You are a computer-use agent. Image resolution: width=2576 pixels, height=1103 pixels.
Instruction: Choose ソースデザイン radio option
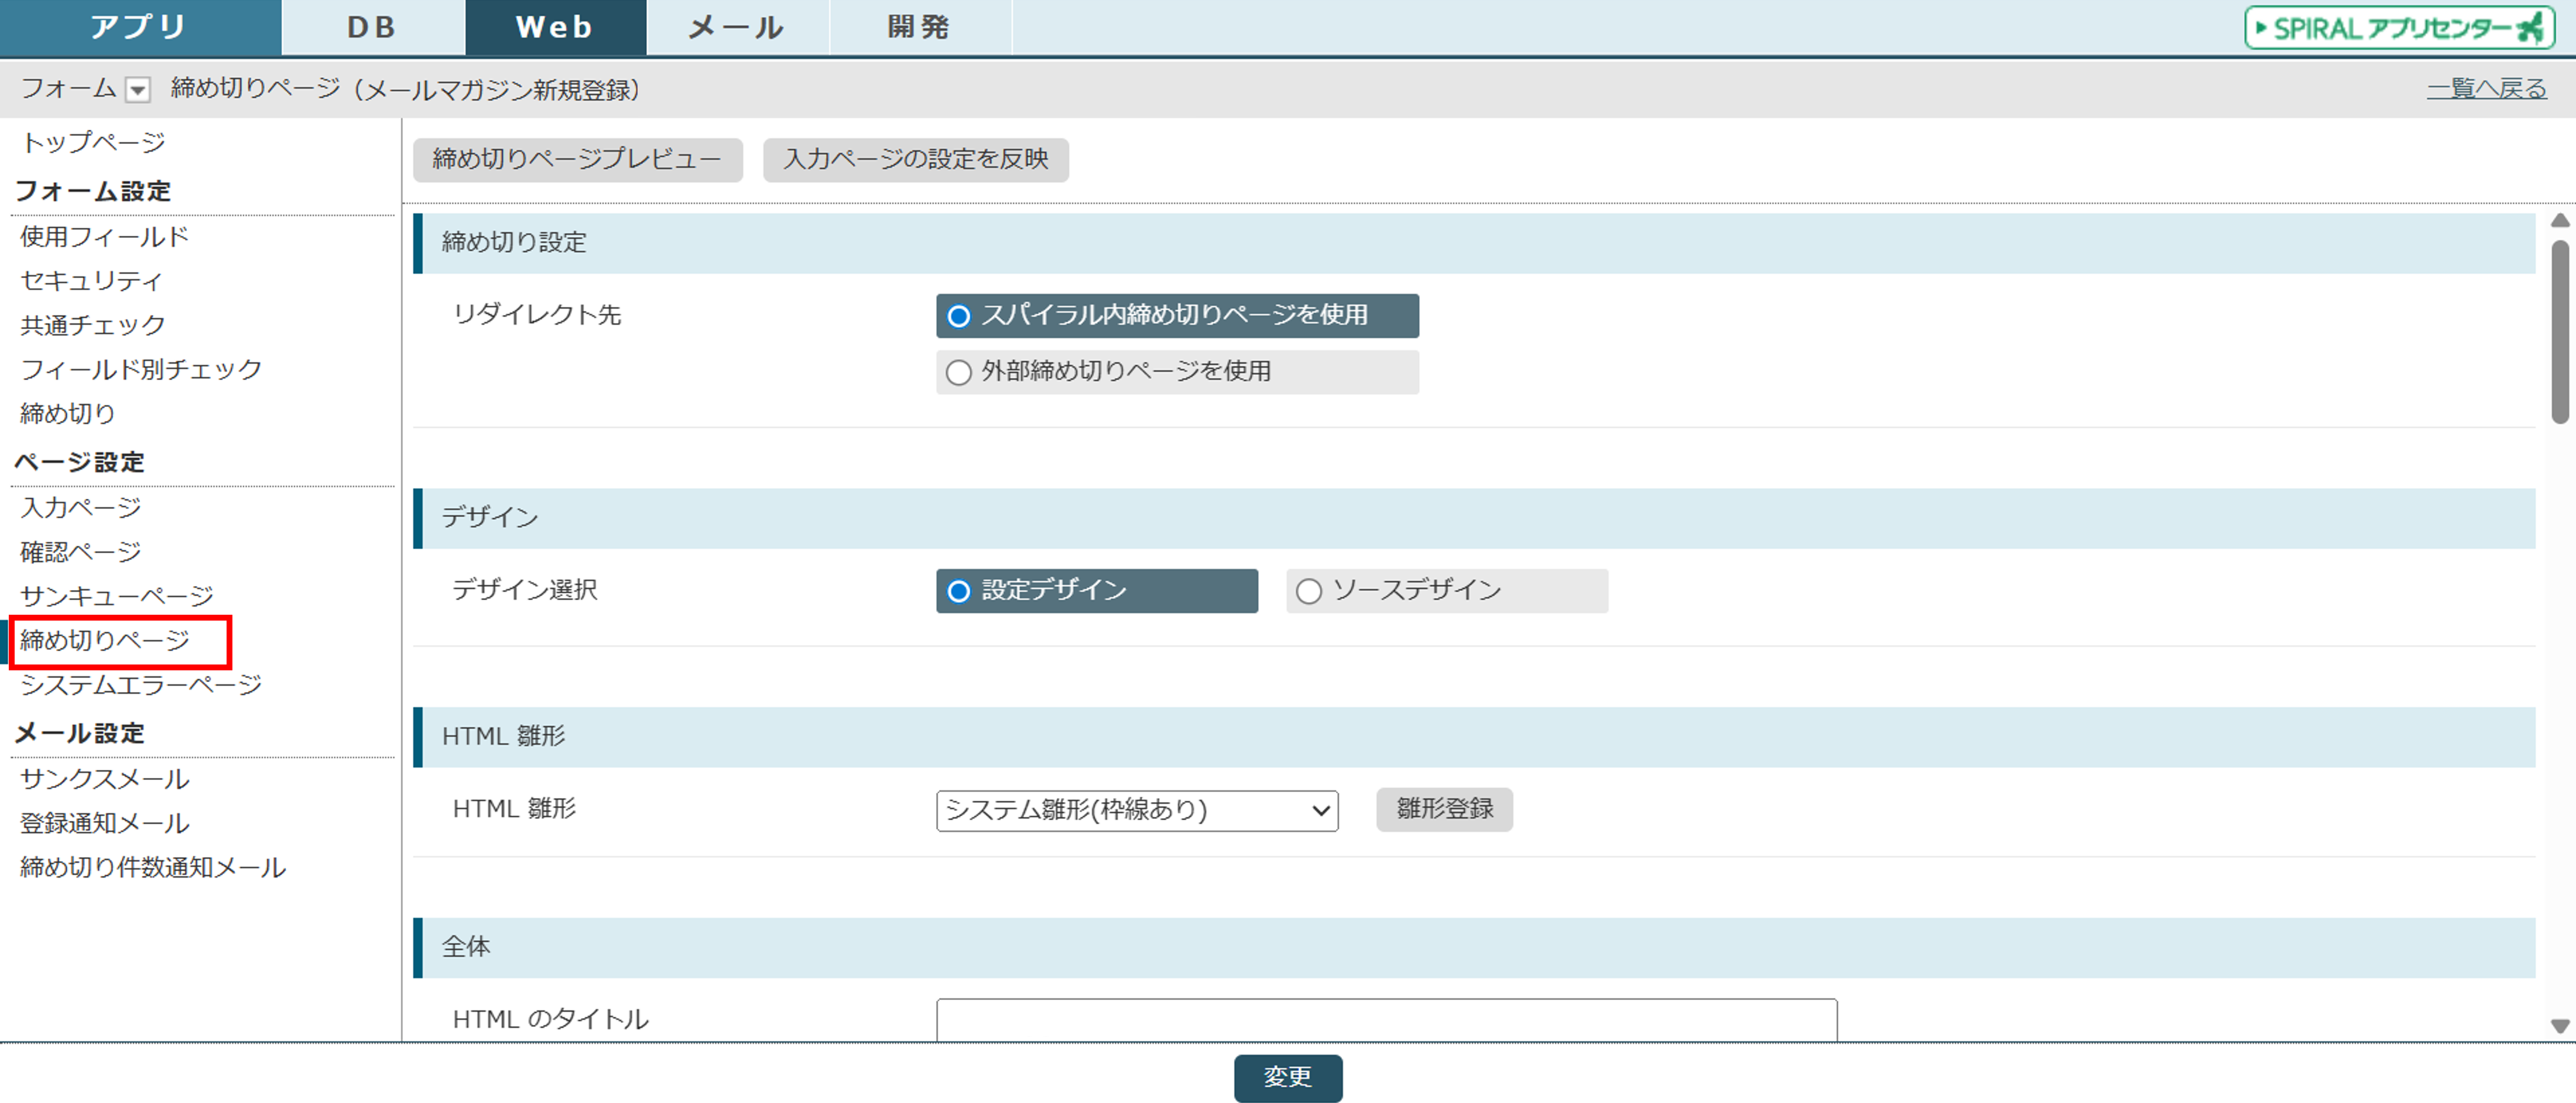tap(1308, 591)
